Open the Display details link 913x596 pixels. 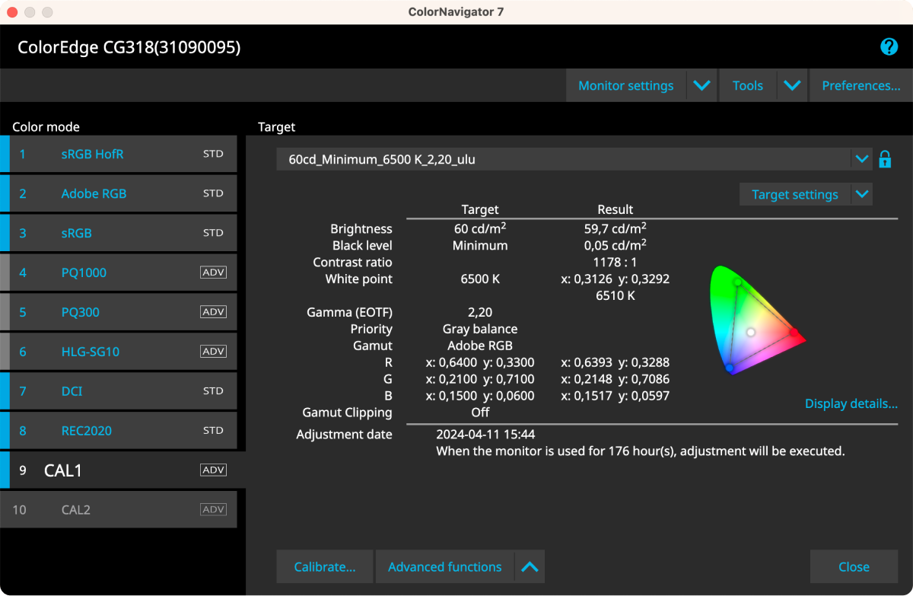coord(851,403)
